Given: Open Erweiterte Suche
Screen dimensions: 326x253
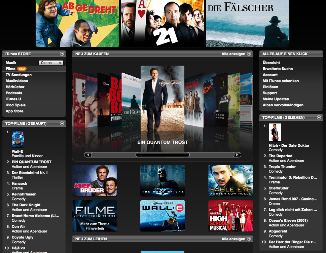Looking at the screenshot, I should [278, 69].
